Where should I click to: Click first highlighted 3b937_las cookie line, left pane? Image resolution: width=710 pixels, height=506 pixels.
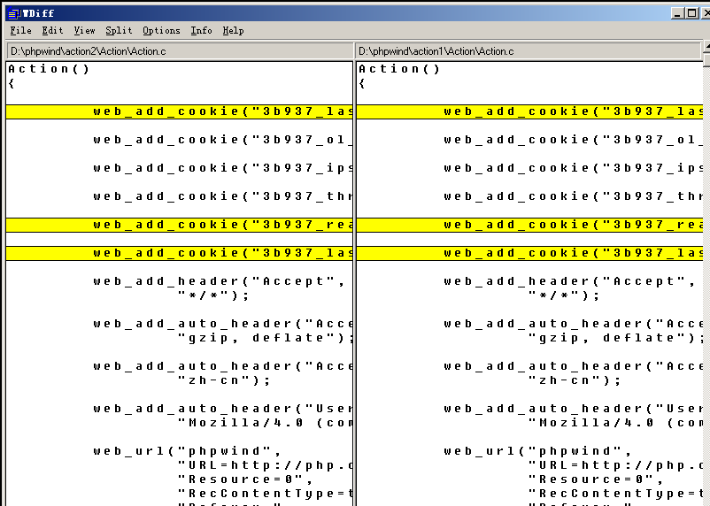click(x=180, y=111)
